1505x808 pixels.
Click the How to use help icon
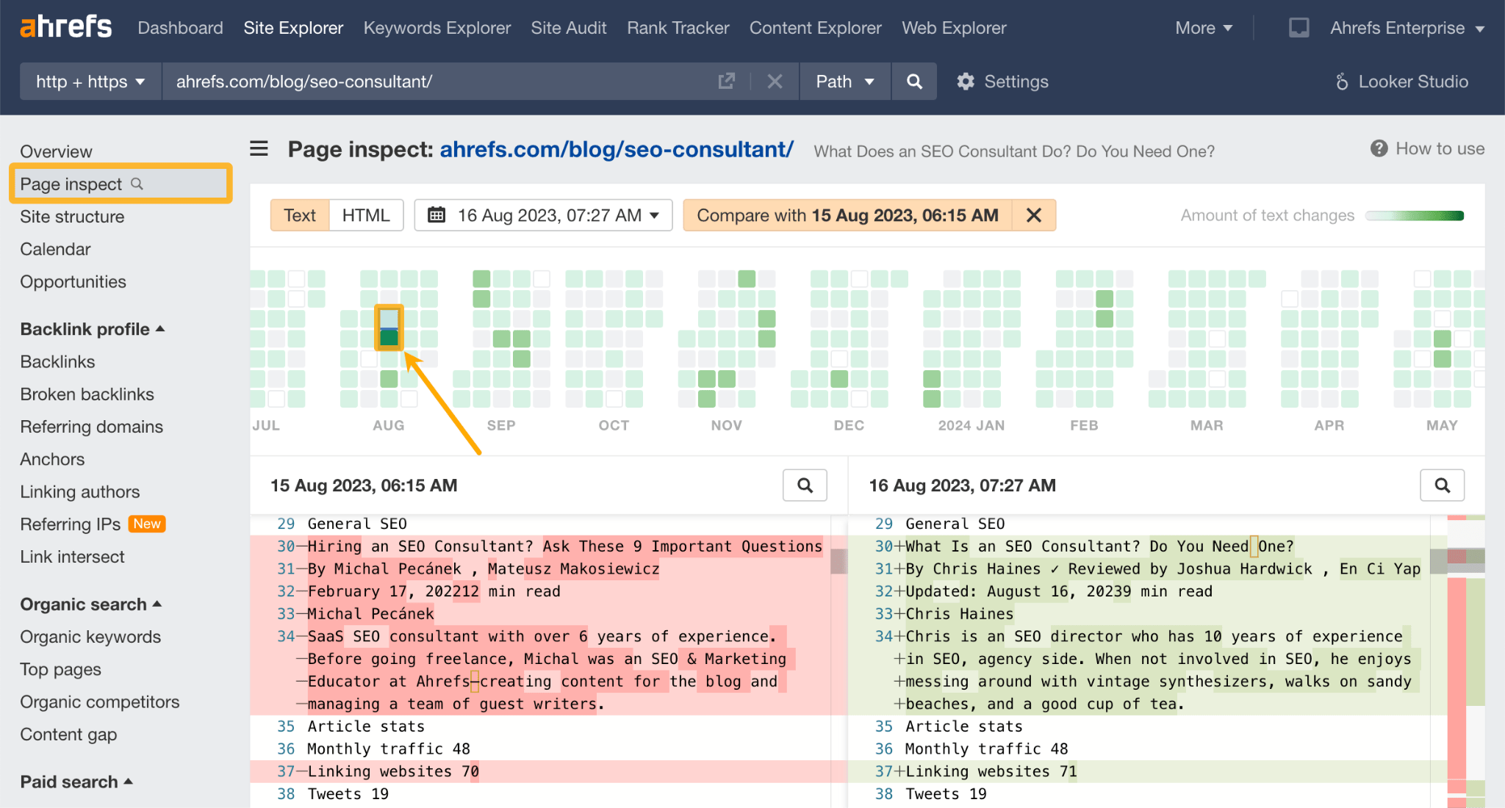pyautogui.click(x=1379, y=148)
